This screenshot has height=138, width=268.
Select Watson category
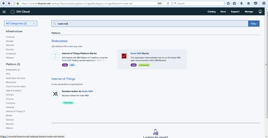point(9,128)
